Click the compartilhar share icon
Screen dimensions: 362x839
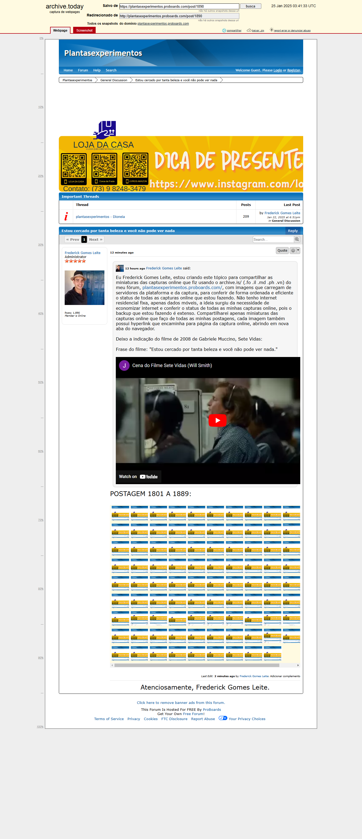pyautogui.click(x=224, y=30)
